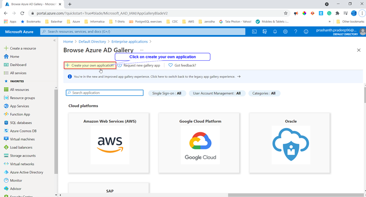Select Amazon Web Services (AWS) tile
This screenshot has height=197, width=366.
(x=109, y=143)
